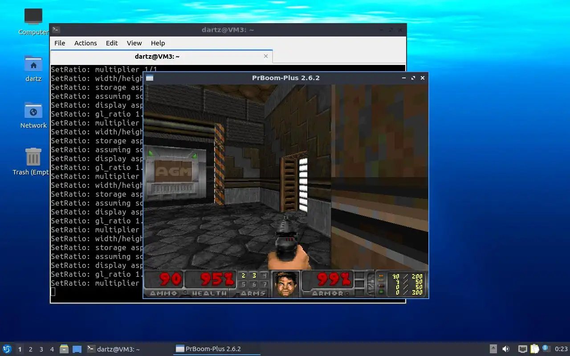Image resolution: width=570 pixels, height=356 pixels.
Task: Open the View menu in terminal
Action: (x=134, y=43)
